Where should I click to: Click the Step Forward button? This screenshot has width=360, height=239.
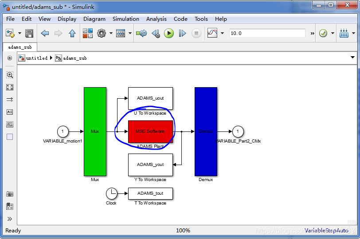(182, 33)
